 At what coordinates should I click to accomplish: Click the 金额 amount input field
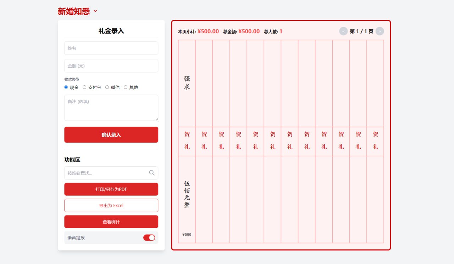pos(111,66)
